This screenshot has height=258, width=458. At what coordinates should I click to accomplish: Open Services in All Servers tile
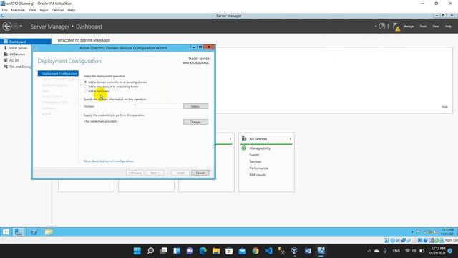255,161
